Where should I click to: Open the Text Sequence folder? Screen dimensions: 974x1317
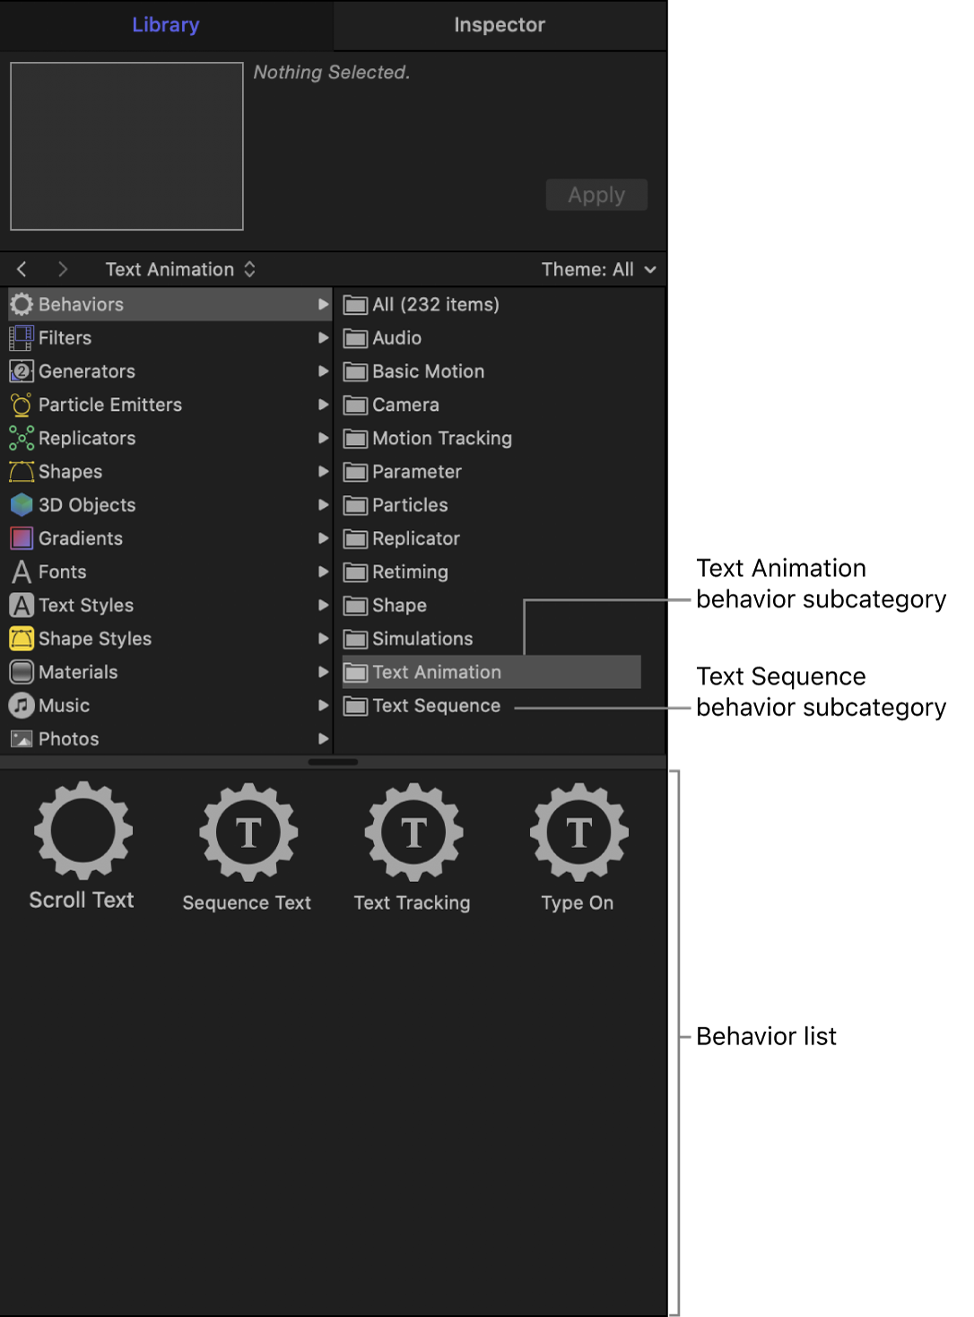[436, 705]
